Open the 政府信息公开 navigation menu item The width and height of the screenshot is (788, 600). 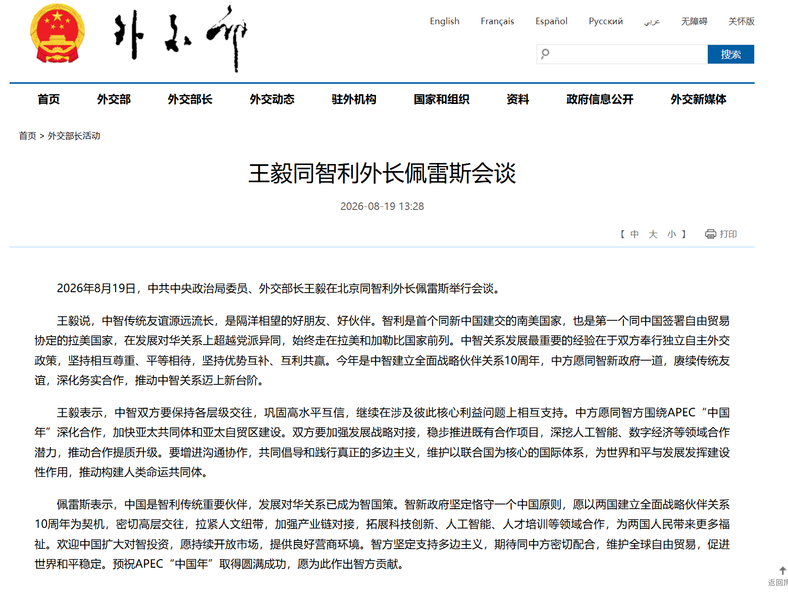coord(600,99)
